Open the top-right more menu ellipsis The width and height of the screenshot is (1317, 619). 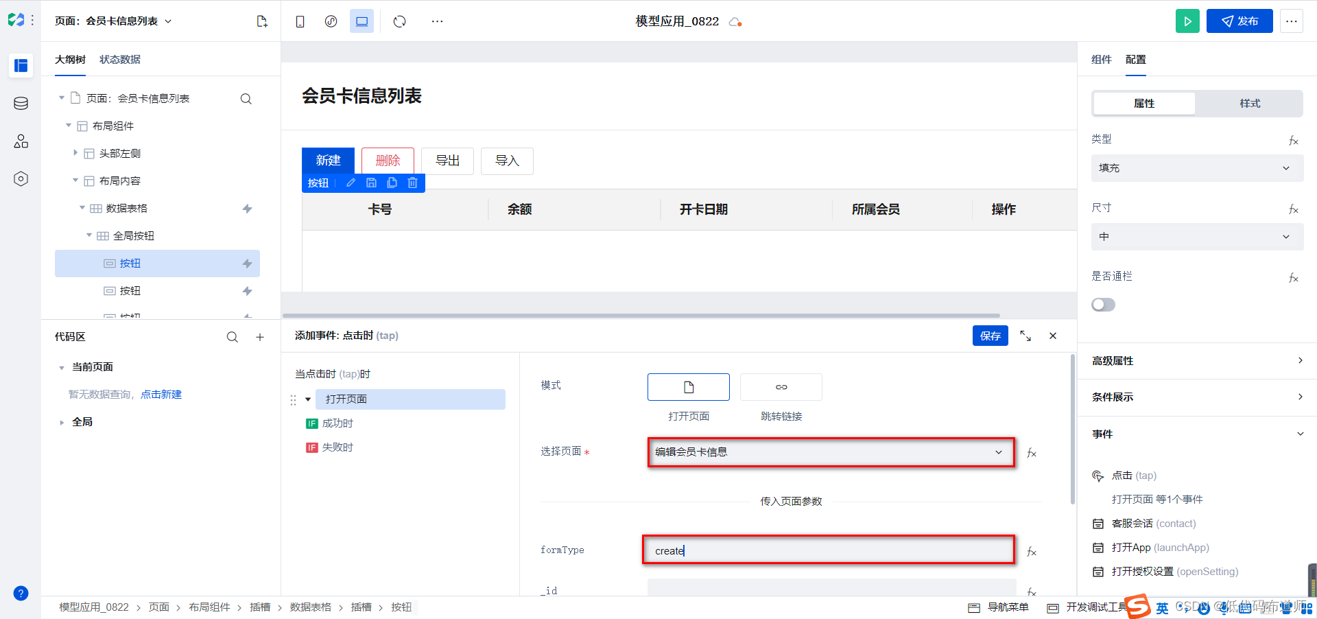(x=1291, y=21)
